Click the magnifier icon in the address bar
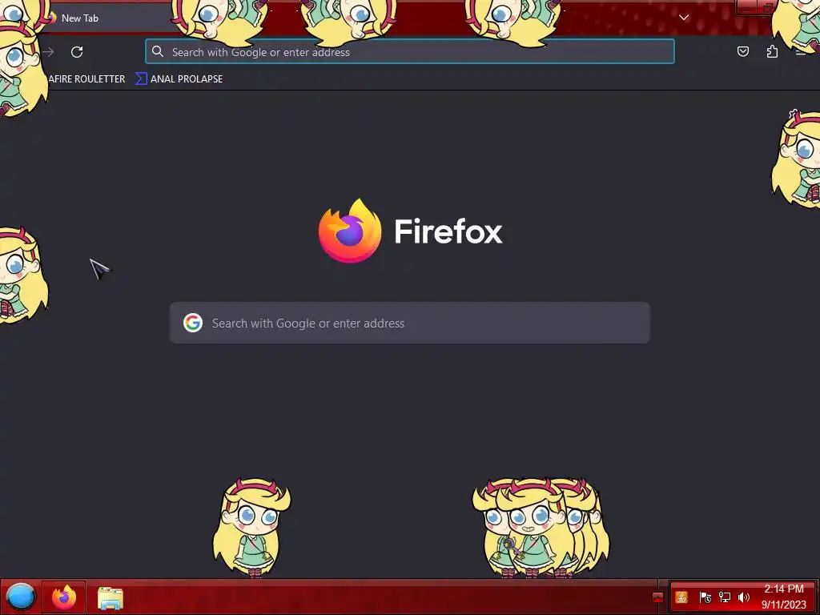The width and height of the screenshot is (820, 615). tap(158, 51)
